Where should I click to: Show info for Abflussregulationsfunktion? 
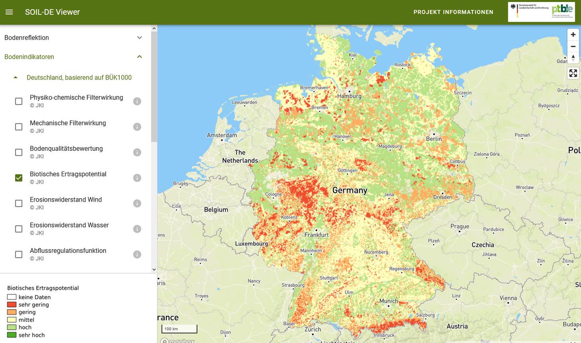(137, 254)
